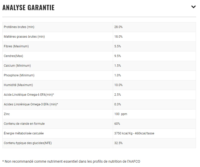
Task: Click the Phosphore (Minimum) label
Action: pos(19,75)
